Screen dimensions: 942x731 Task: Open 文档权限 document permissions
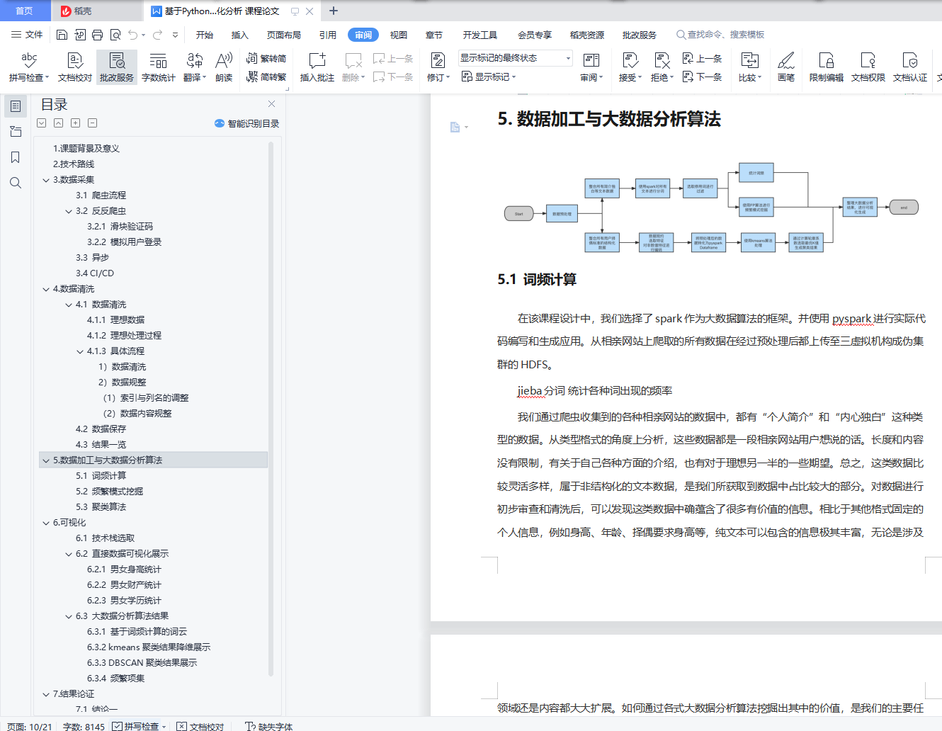click(x=868, y=67)
